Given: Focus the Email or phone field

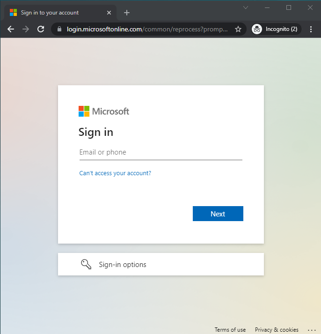Looking at the screenshot, I should [161, 153].
